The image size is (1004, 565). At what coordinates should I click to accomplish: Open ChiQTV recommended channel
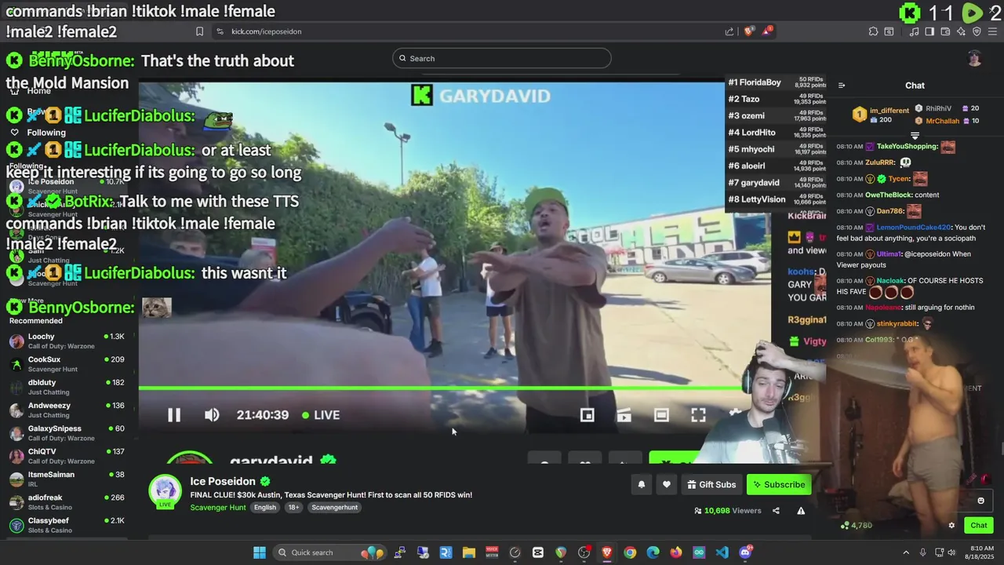[x=67, y=456]
